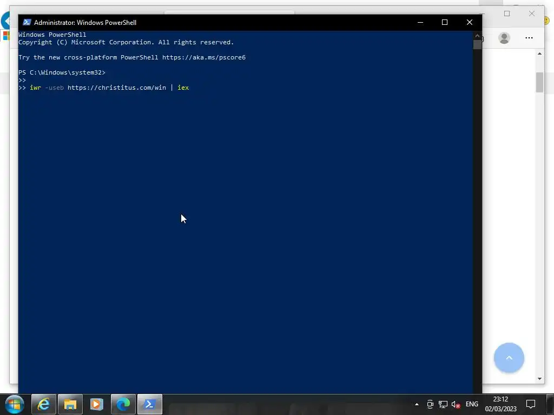Open Windows Media Player taskbar icon
554x415 pixels.
[x=97, y=404]
